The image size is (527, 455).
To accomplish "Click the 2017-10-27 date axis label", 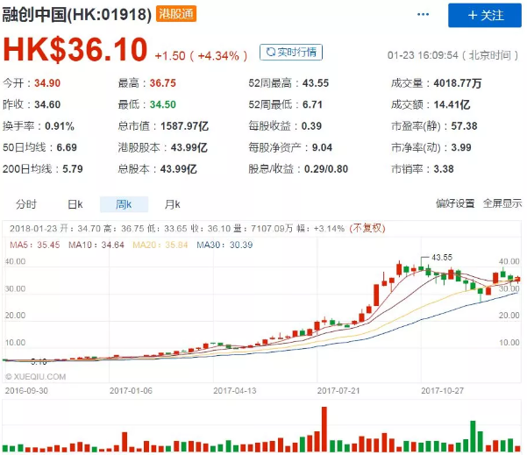I will click(x=442, y=391).
